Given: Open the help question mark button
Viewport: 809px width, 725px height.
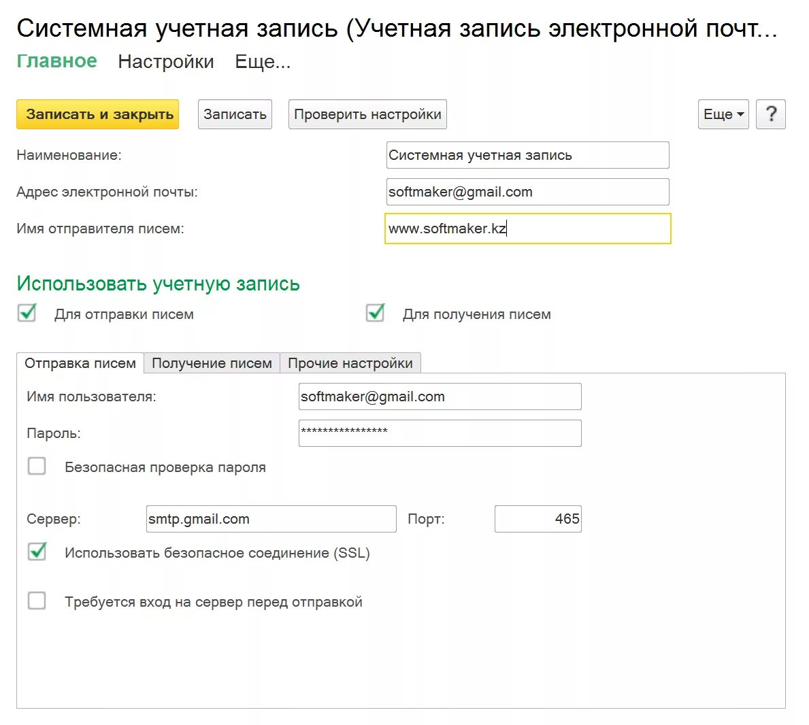Looking at the screenshot, I should pyautogui.click(x=770, y=114).
